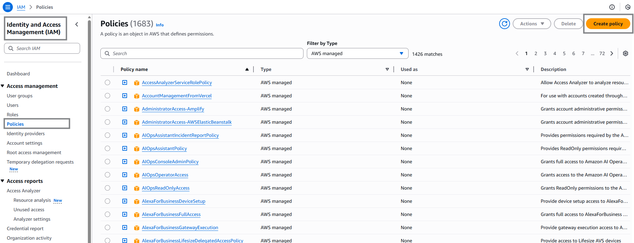The height and width of the screenshot is (243, 634).
Task: Click the previous page arrow
Action: point(517,53)
